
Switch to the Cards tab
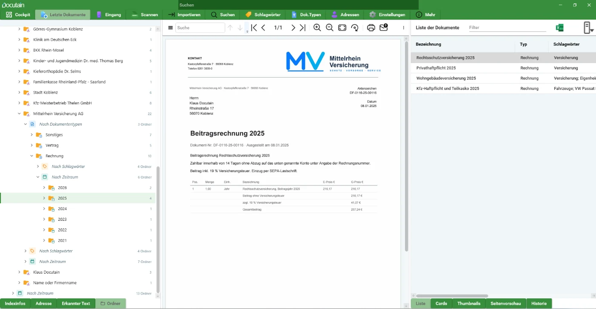click(441, 303)
